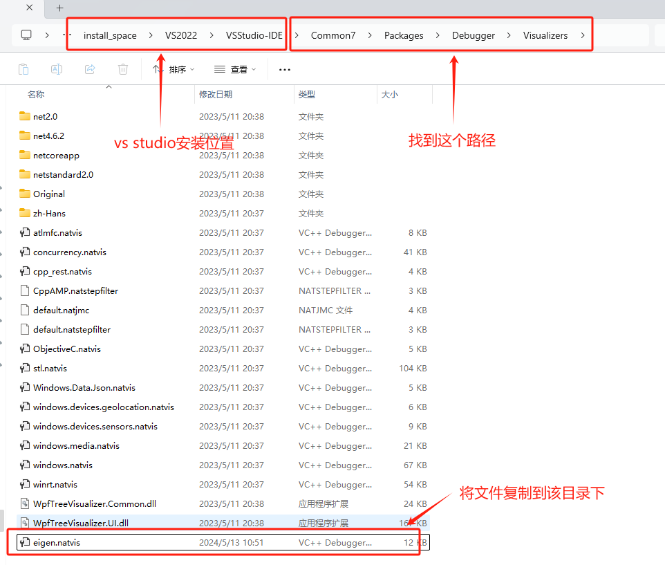
Task: Open a new tab with the plus button
Action: (x=59, y=8)
